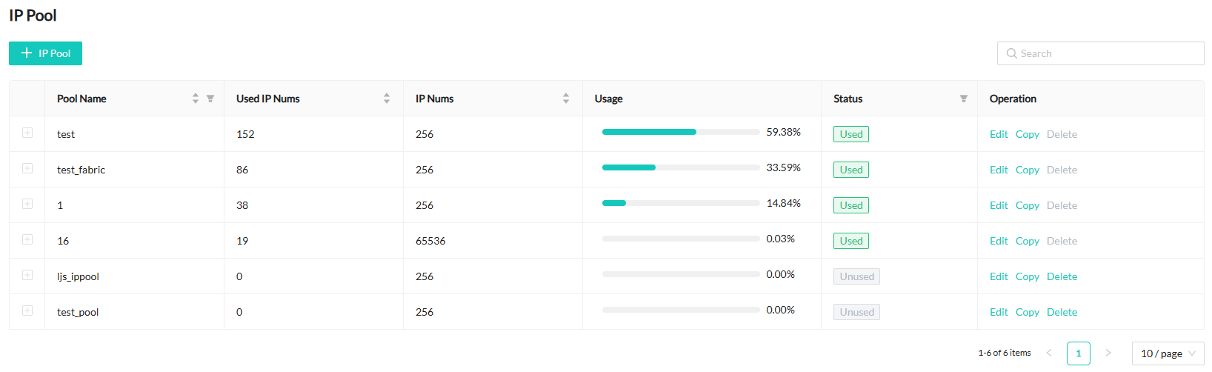Open the 10 / page dropdown
This screenshot has width=1212, height=372.
[1168, 353]
